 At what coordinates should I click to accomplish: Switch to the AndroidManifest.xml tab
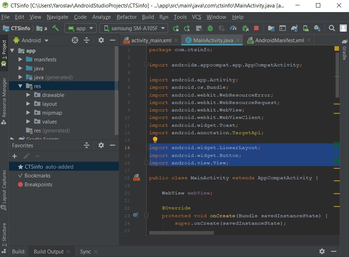coord(279,40)
